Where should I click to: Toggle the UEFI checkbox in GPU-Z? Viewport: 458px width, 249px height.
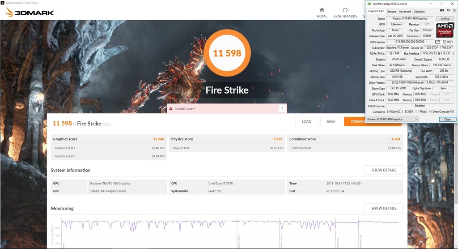445,42
